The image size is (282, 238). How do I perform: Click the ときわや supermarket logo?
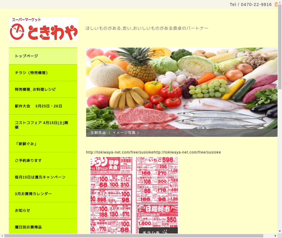point(43,29)
